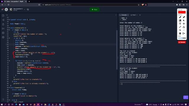Open Task View on the taskbar

tap(12, 105)
